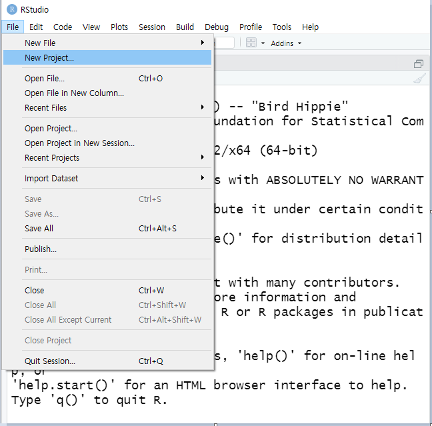
Task: Click console text "Bird Hippie"
Action: click(300, 107)
